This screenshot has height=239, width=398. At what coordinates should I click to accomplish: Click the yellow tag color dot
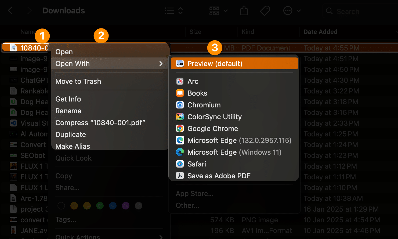pyautogui.click(x=87, y=206)
